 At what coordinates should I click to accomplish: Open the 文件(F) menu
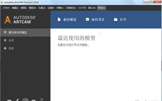point(6,8)
